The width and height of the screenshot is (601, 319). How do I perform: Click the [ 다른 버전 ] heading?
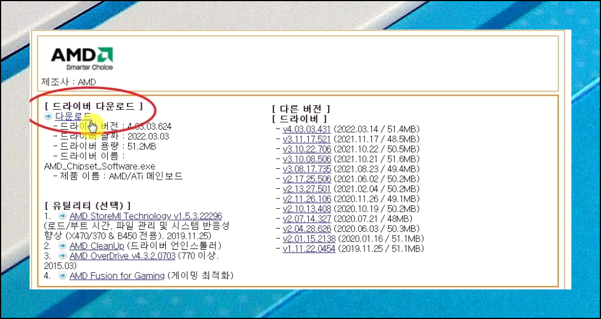301,109
